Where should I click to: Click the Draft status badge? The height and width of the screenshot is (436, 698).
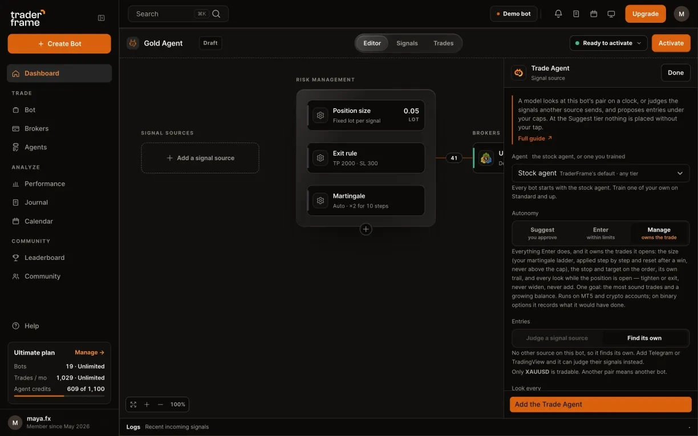[210, 43]
